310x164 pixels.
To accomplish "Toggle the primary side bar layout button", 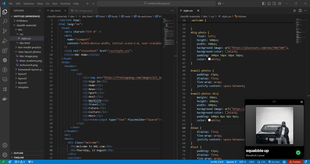I will tap(264, 3).
